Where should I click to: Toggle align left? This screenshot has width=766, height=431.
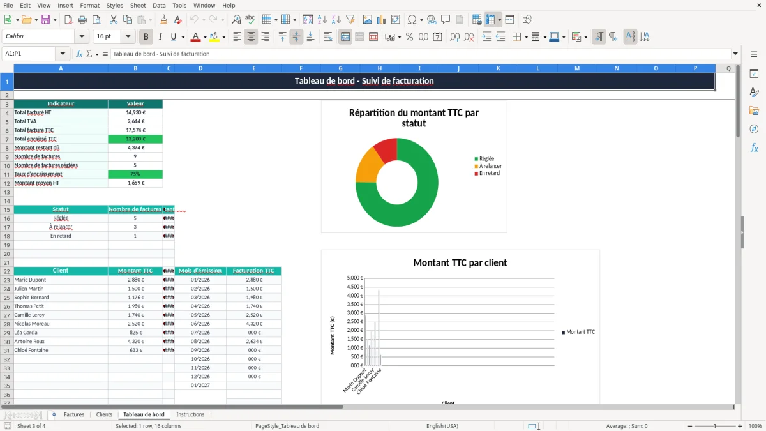(237, 37)
